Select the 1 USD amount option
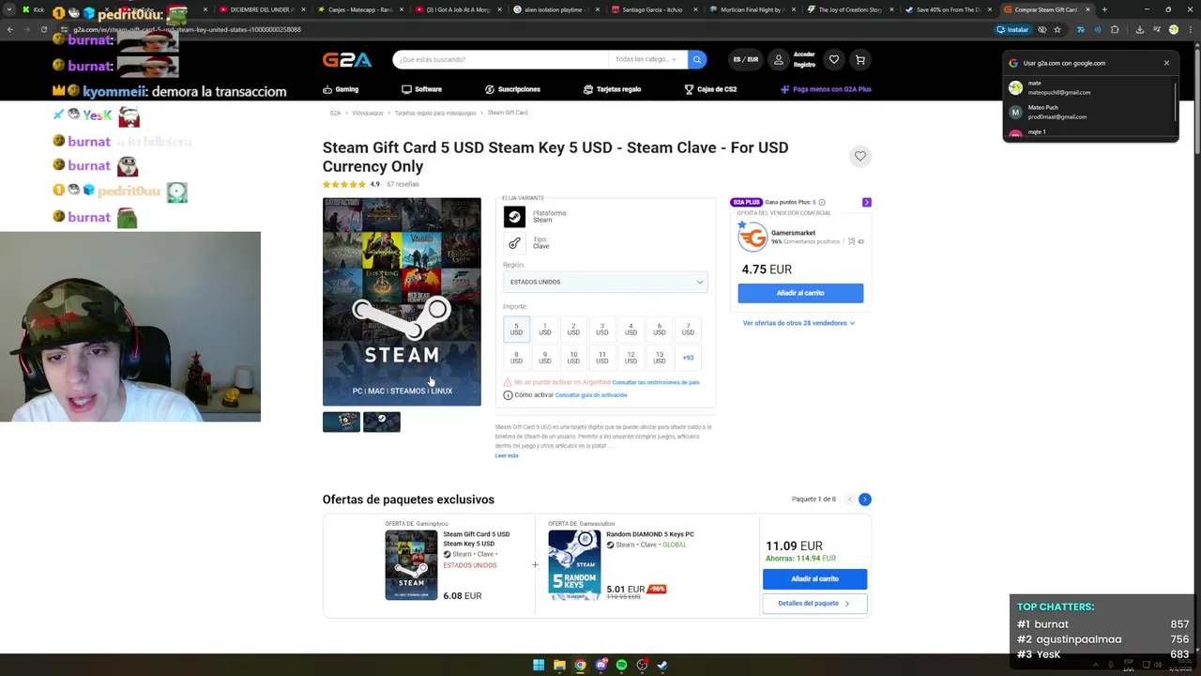The image size is (1201, 676). [x=545, y=330]
